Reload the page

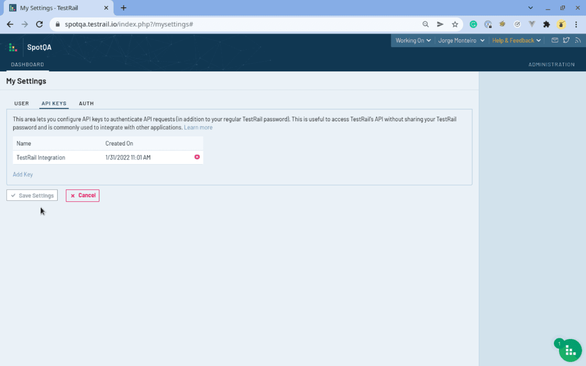(x=39, y=24)
